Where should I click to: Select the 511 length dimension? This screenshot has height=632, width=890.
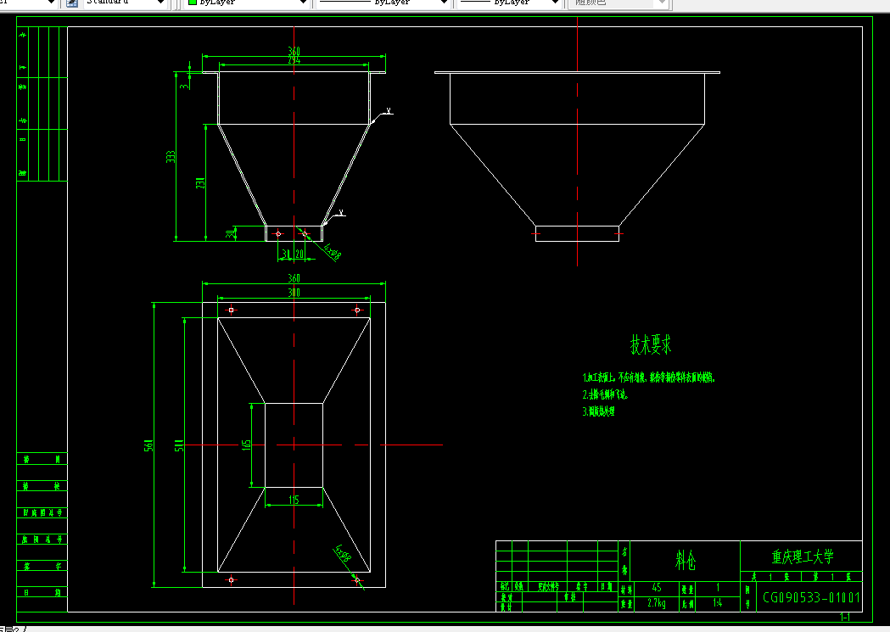tap(179, 445)
